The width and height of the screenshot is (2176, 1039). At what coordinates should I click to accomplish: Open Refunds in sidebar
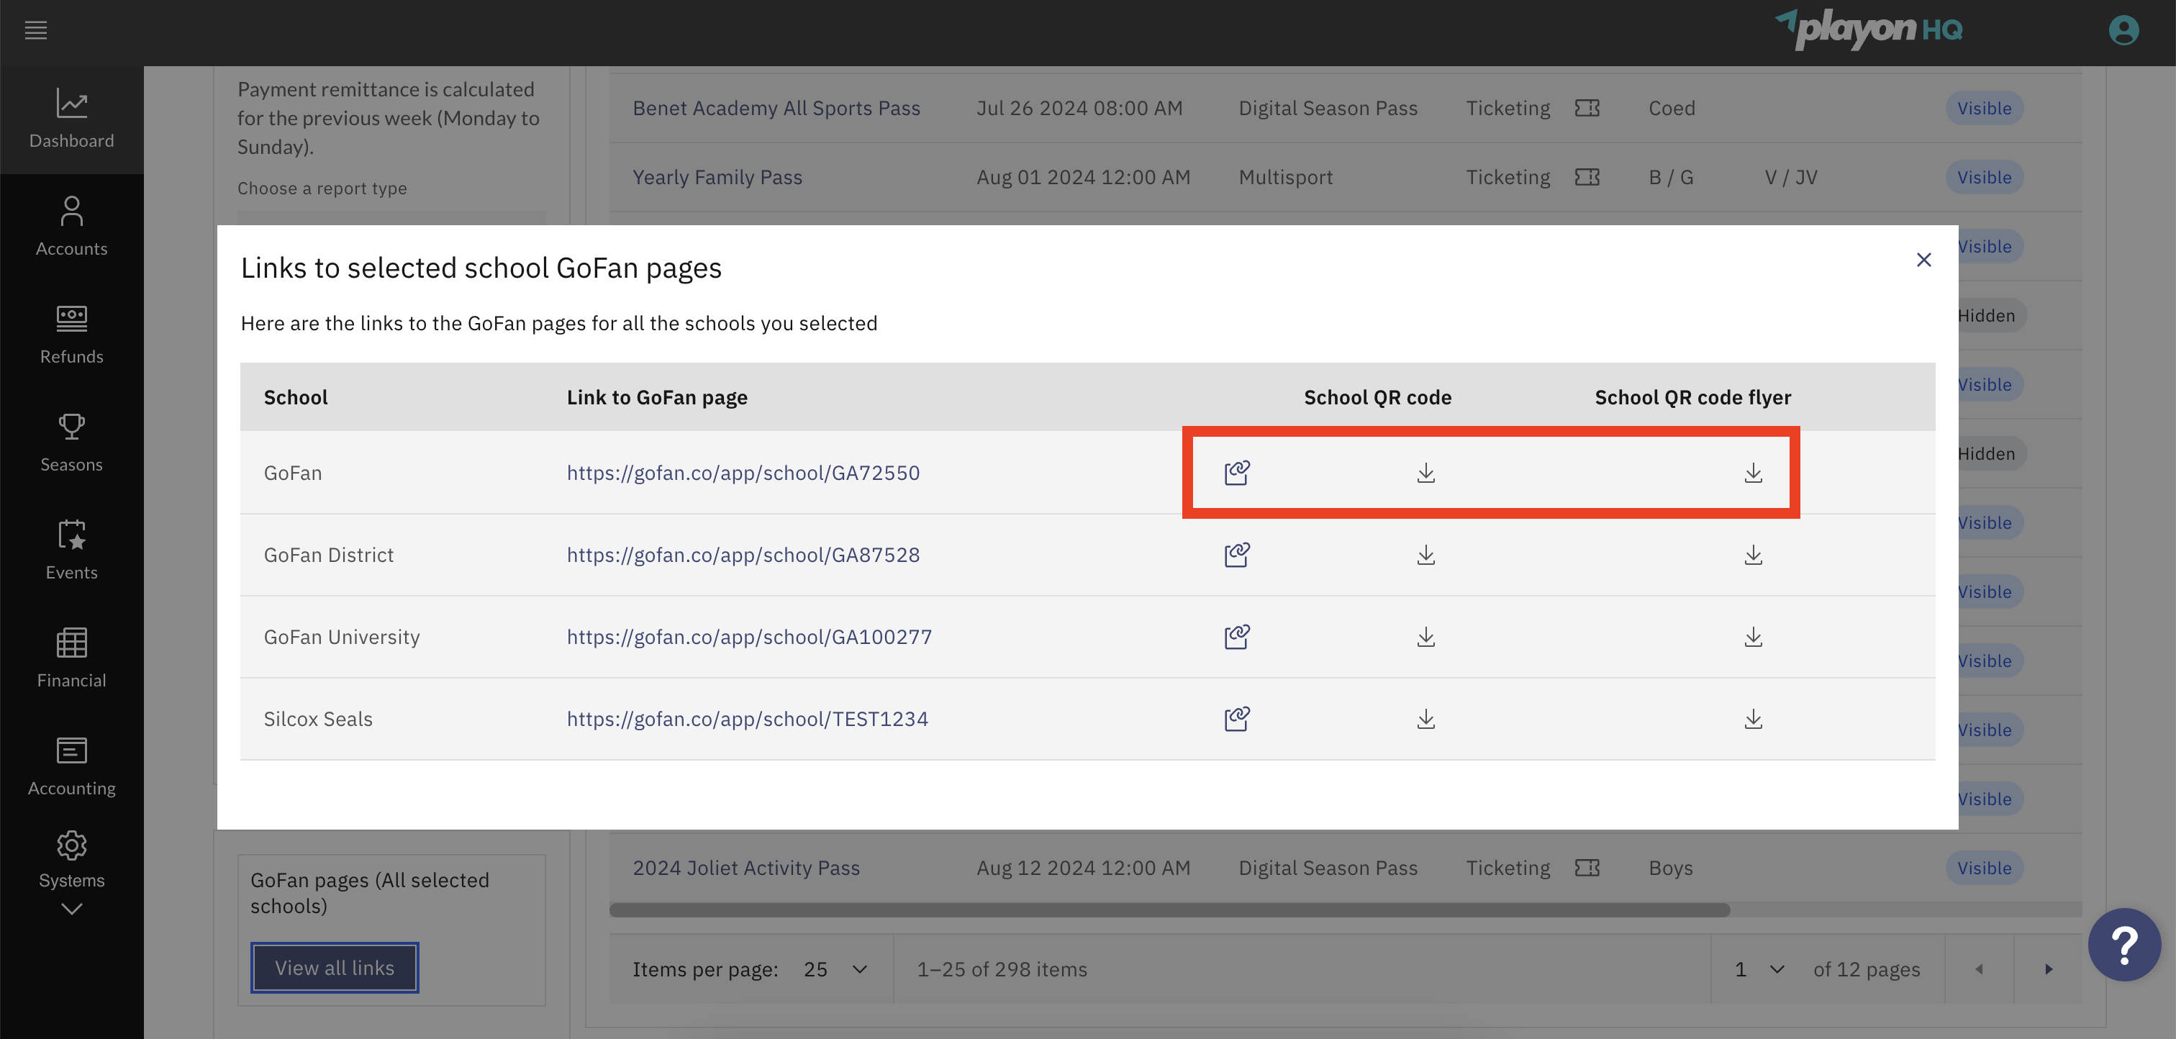[x=72, y=335]
